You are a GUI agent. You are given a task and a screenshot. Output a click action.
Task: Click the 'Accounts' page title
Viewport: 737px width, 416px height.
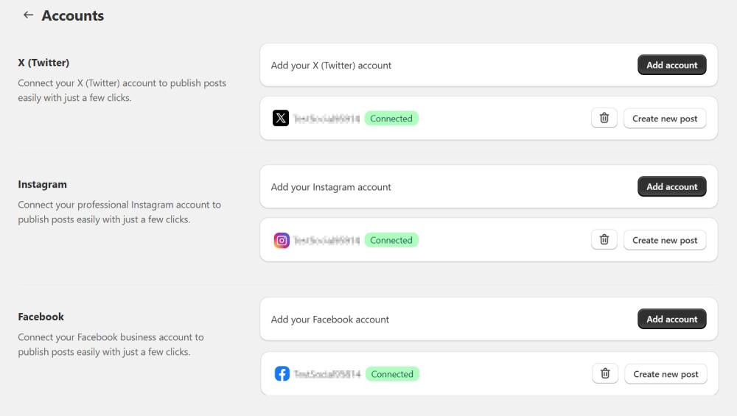73,15
